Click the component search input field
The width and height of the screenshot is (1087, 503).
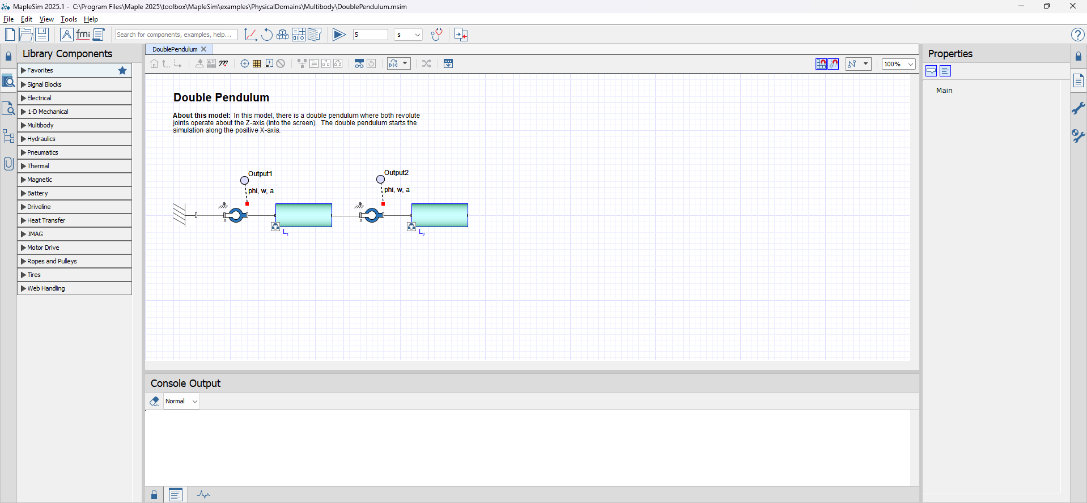(x=176, y=35)
